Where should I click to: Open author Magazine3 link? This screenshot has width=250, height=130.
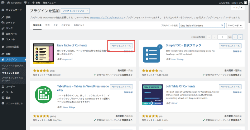67,59
